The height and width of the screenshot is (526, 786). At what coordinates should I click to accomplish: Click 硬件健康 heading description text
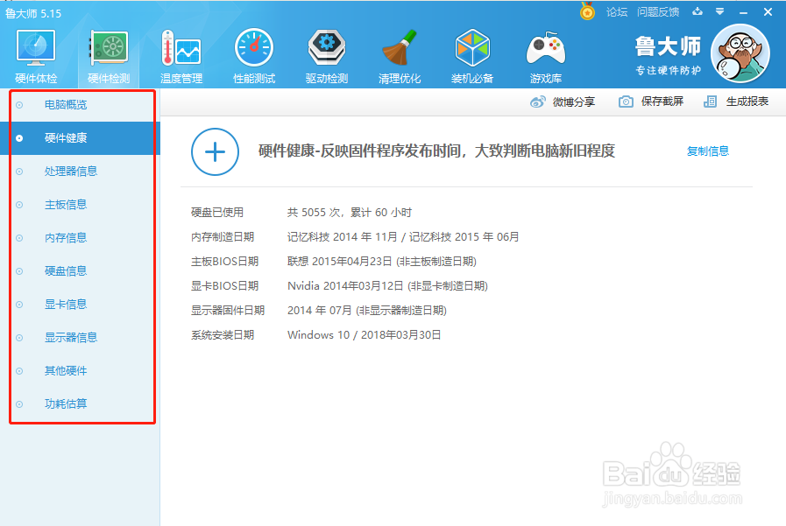[x=436, y=151]
